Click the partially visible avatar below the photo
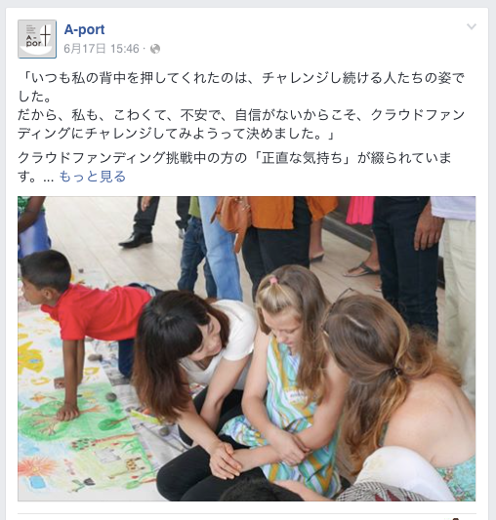The image size is (496, 520). click(x=456, y=518)
